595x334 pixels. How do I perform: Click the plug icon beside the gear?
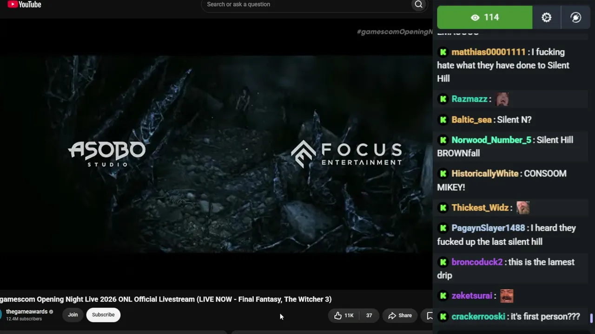pos(575,18)
